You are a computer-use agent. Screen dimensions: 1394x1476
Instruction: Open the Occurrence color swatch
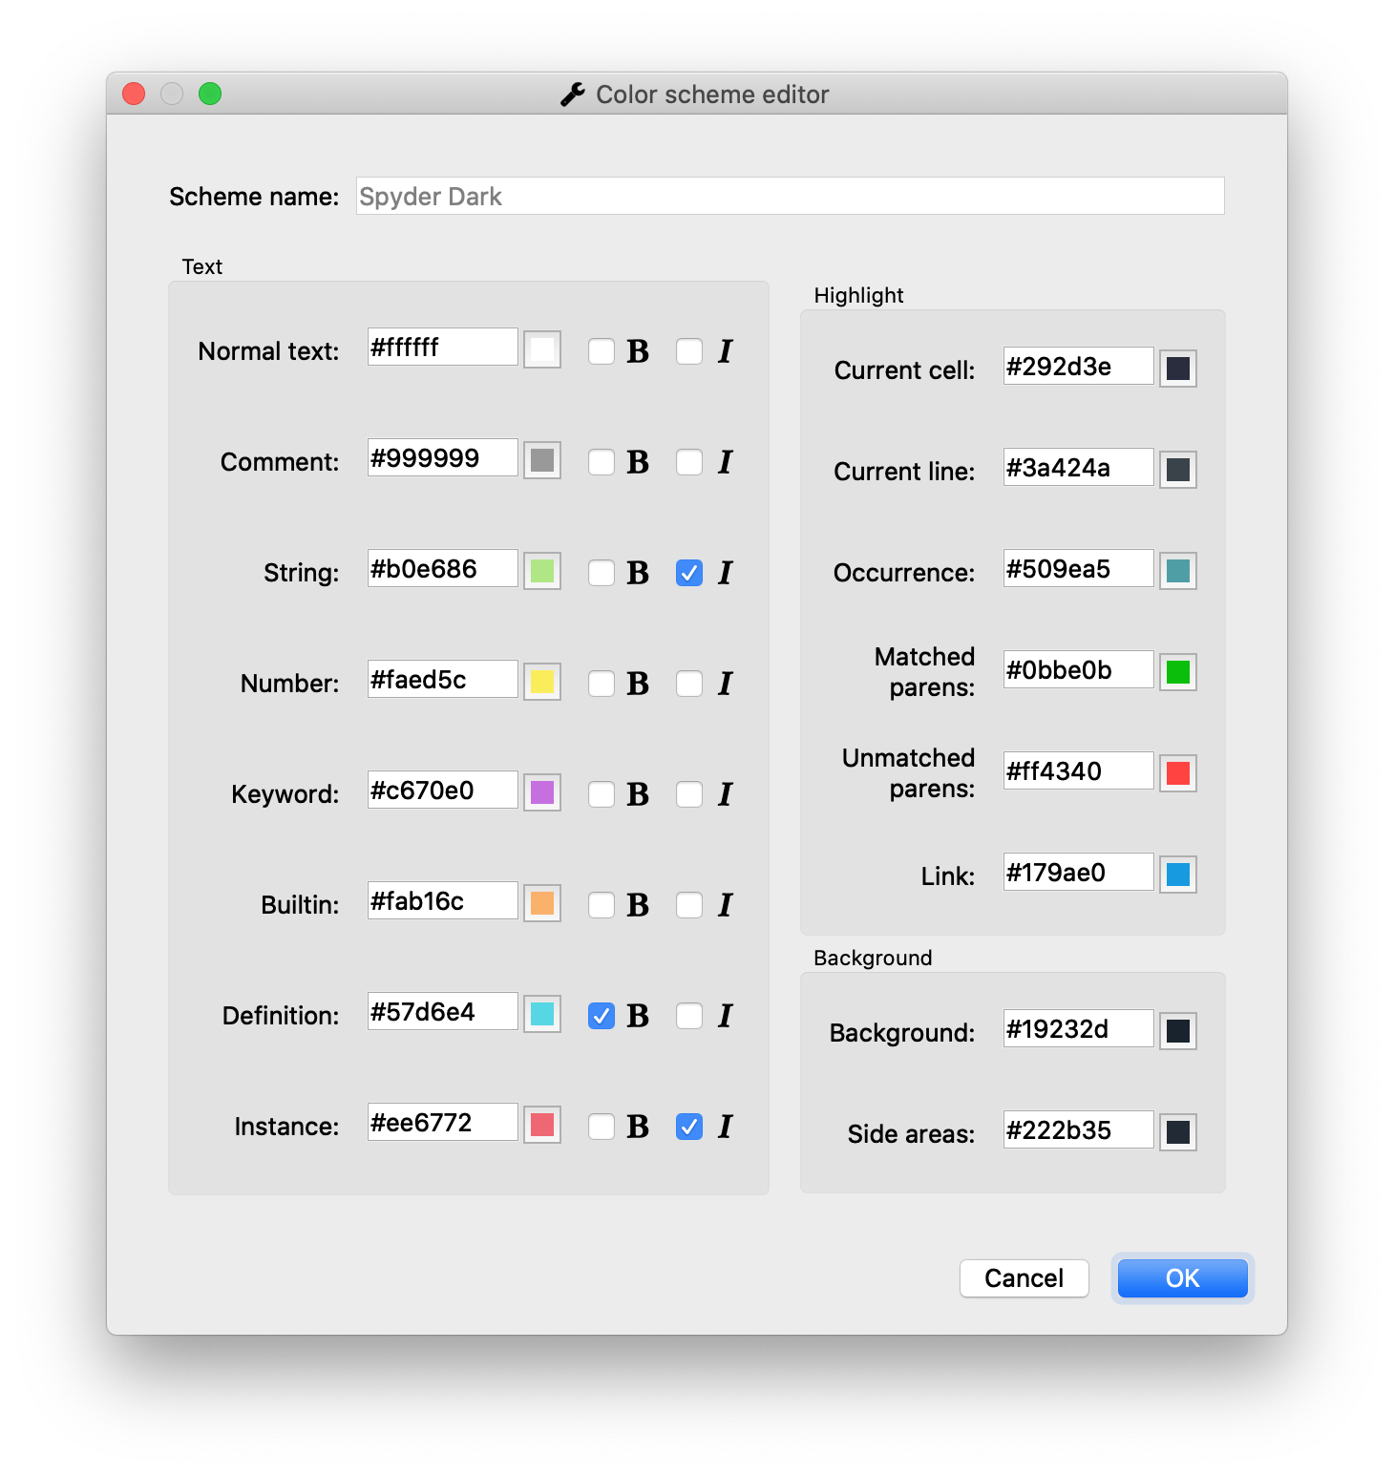tap(1177, 571)
